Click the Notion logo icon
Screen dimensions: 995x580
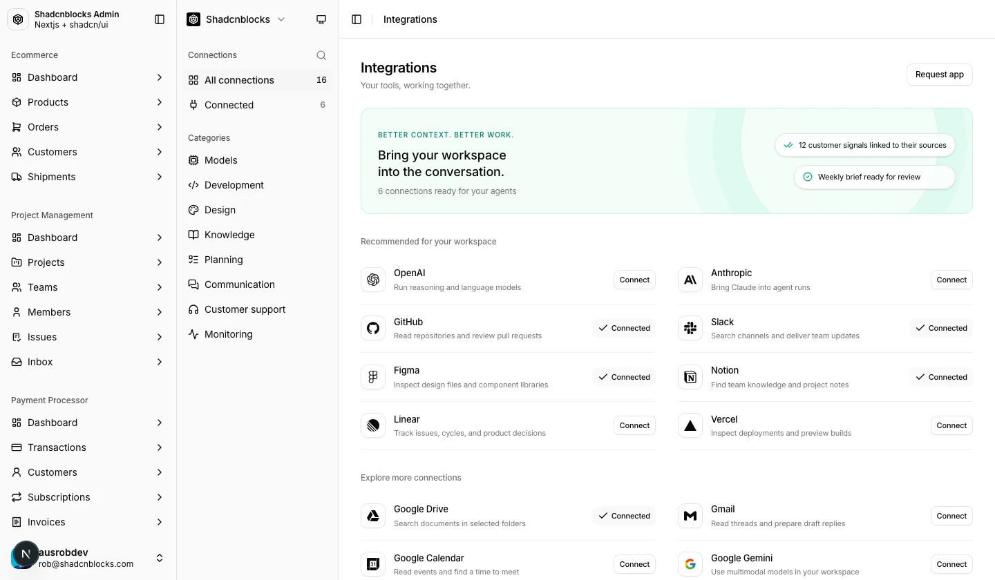(690, 377)
